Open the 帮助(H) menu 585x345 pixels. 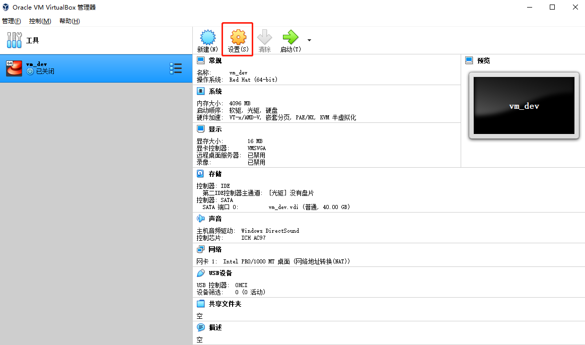[x=69, y=21]
